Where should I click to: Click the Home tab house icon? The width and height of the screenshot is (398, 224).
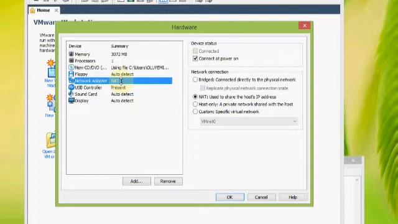click(x=32, y=11)
